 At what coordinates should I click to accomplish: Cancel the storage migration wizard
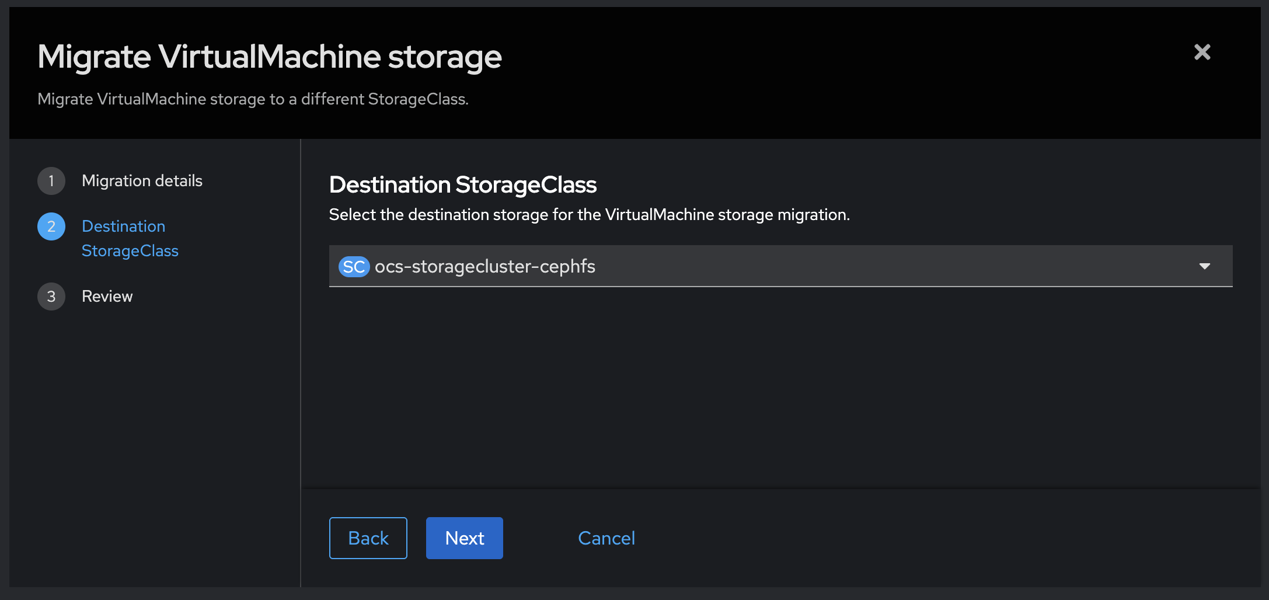[x=606, y=538]
